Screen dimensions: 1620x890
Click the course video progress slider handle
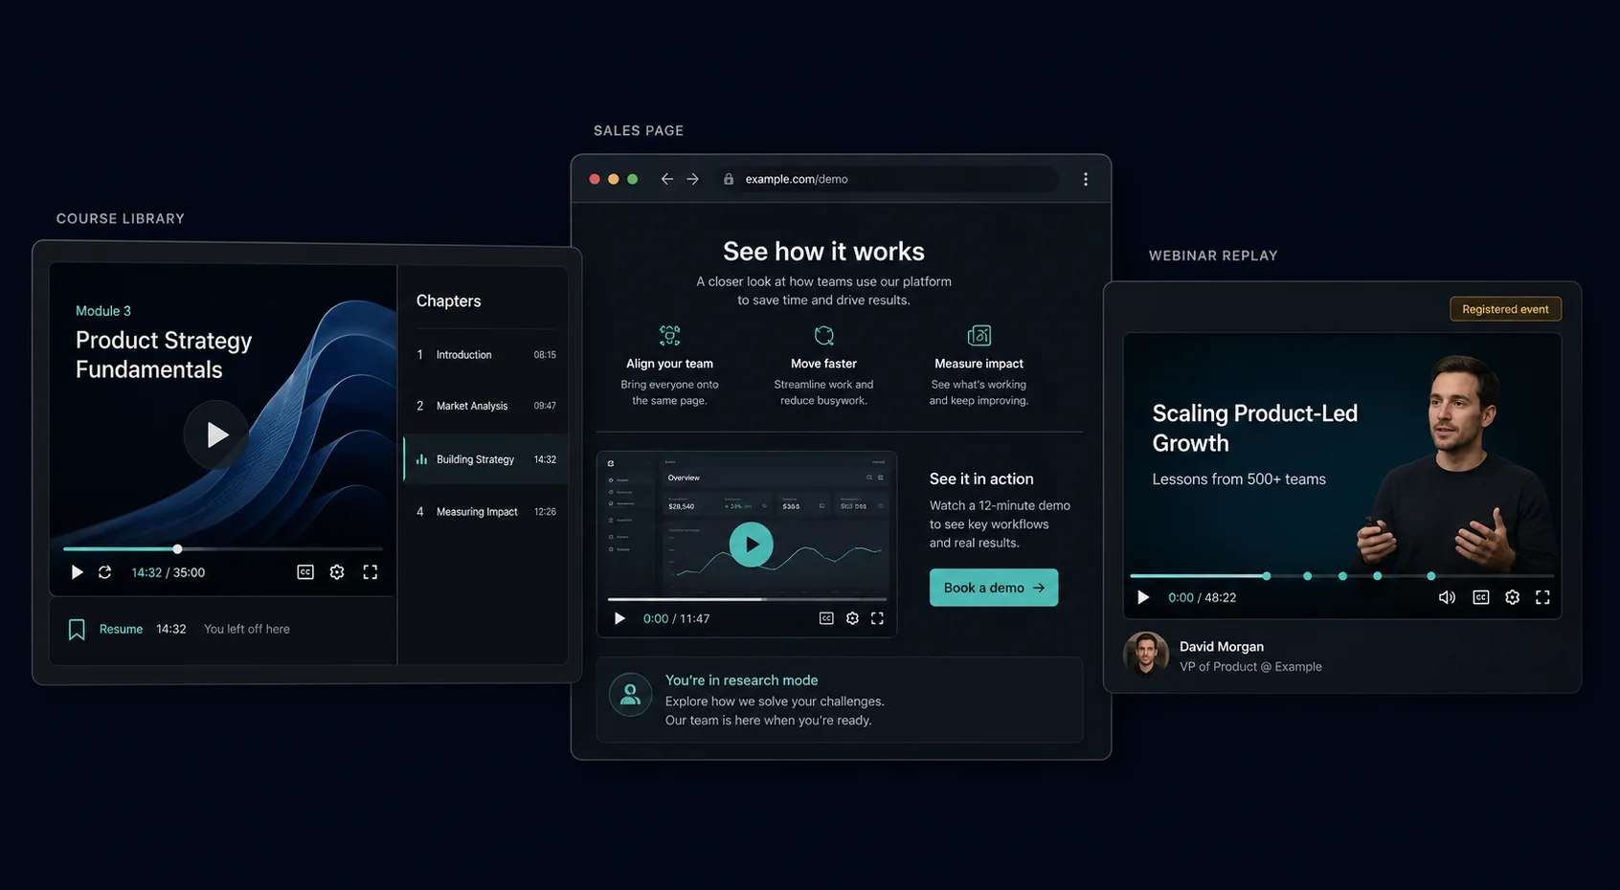[x=177, y=549]
